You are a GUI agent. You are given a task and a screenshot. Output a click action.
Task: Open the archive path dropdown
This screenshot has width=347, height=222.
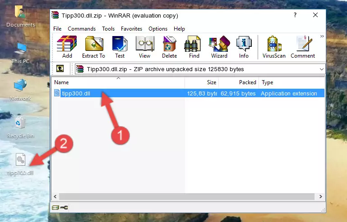click(322, 69)
